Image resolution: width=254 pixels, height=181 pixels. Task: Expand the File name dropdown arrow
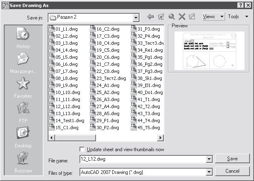[x=208, y=159]
